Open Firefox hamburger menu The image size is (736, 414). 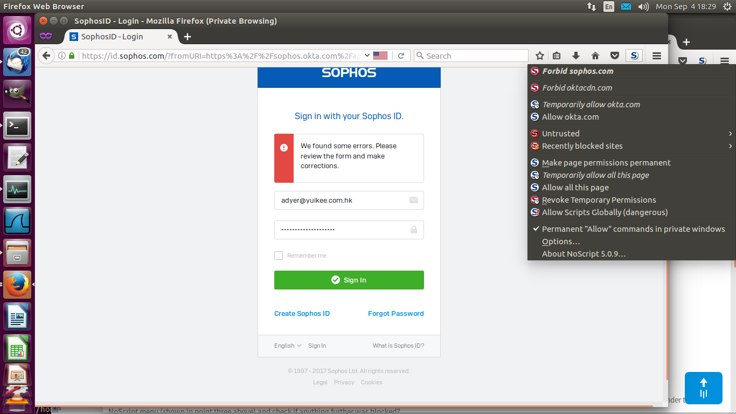coord(656,56)
